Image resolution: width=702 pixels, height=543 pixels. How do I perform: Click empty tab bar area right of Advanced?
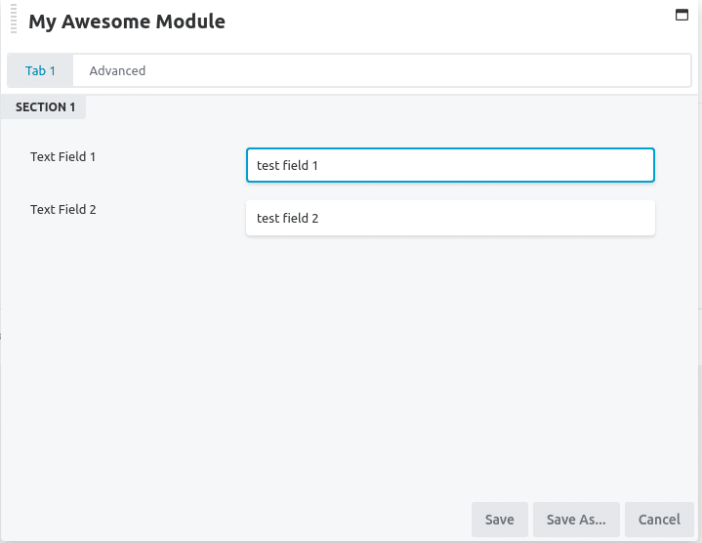point(426,70)
